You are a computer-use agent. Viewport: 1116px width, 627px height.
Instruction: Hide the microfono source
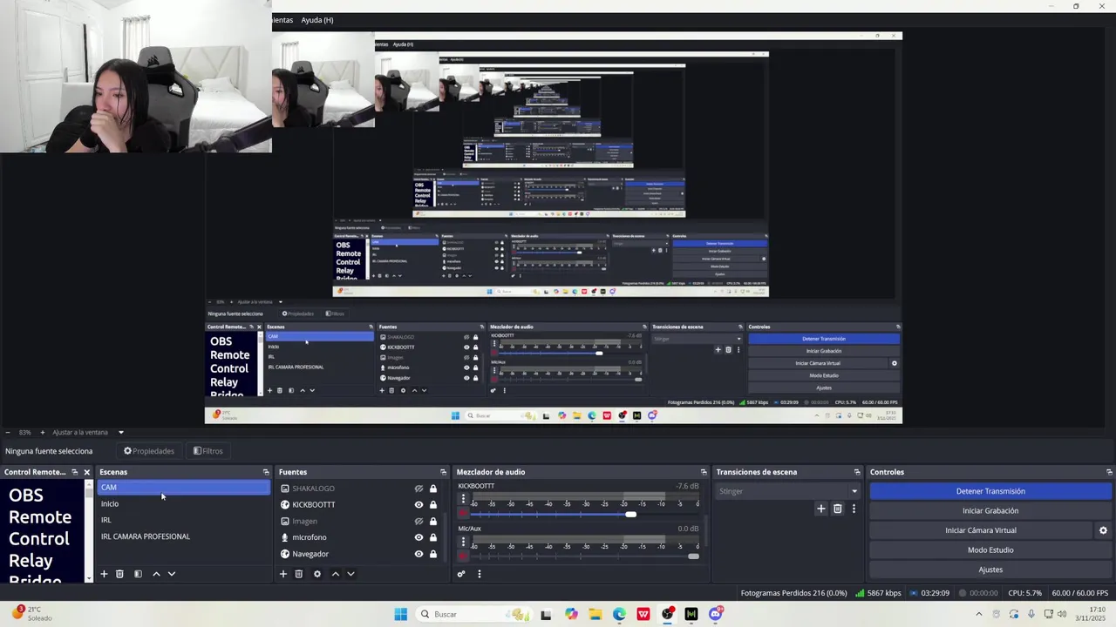tap(418, 537)
